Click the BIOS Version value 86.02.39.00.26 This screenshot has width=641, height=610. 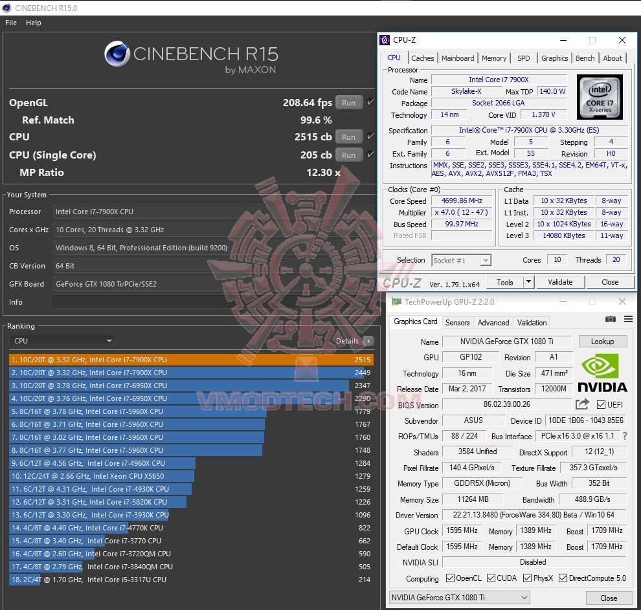click(x=507, y=404)
